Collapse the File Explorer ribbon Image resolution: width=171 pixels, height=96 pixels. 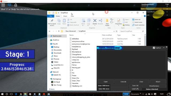142,16
